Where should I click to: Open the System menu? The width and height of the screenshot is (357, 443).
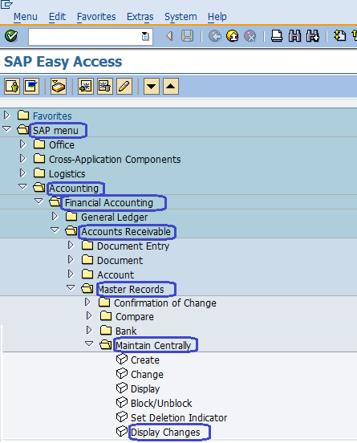(181, 17)
